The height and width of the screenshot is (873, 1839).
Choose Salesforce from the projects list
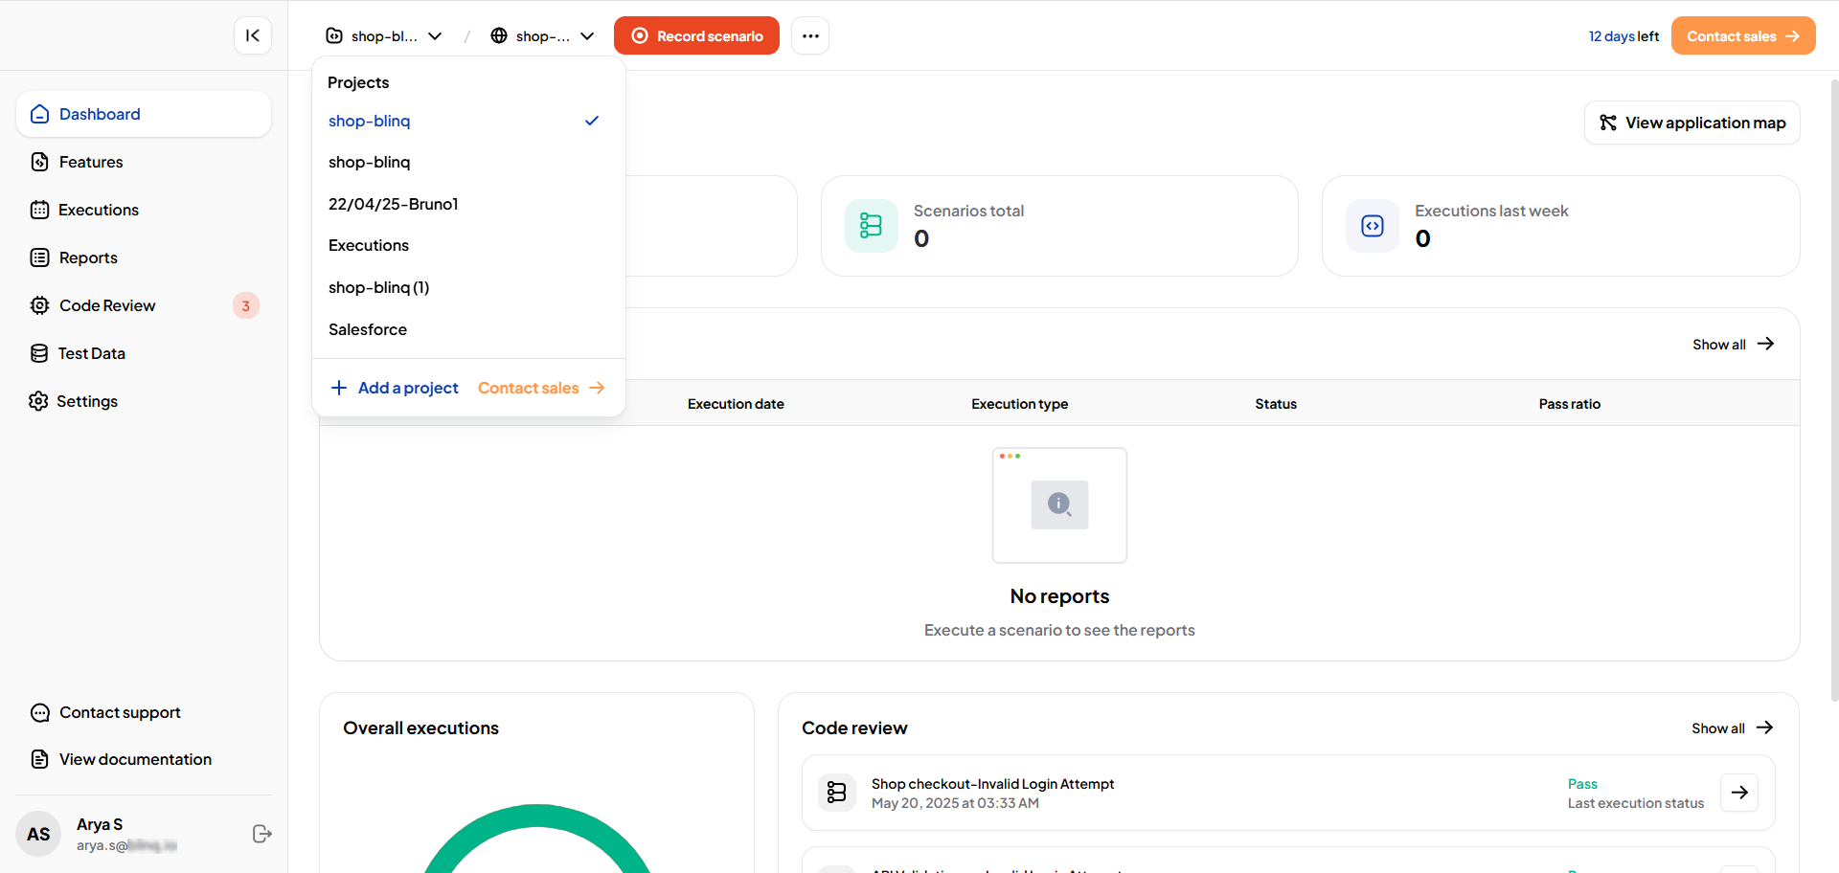(368, 329)
